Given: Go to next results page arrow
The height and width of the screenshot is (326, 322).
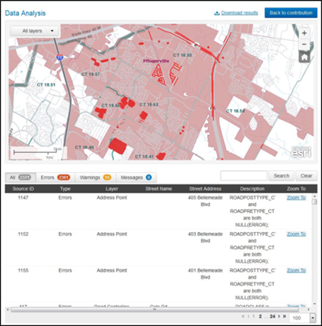Looking at the screenshot, I should (279, 316).
